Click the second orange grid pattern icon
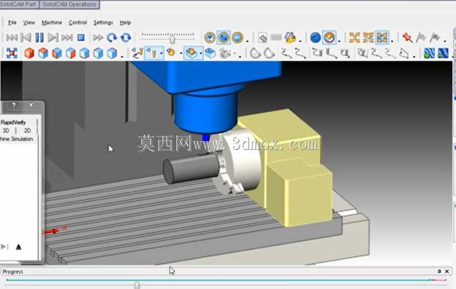 [368, 37]
